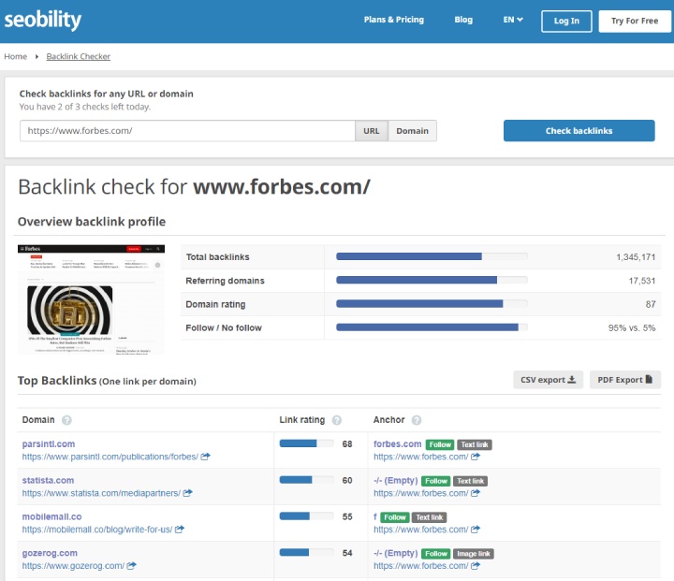Click Check backlinks button
674x581 pixels.
[579, 131]
